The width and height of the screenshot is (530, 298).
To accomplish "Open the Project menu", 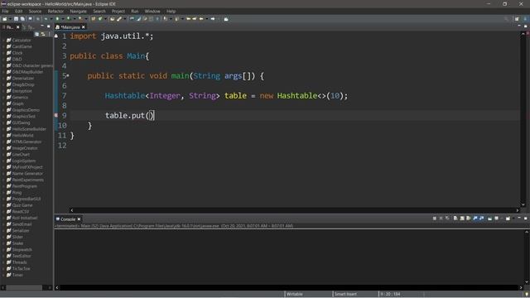I will tap(118, 11).
